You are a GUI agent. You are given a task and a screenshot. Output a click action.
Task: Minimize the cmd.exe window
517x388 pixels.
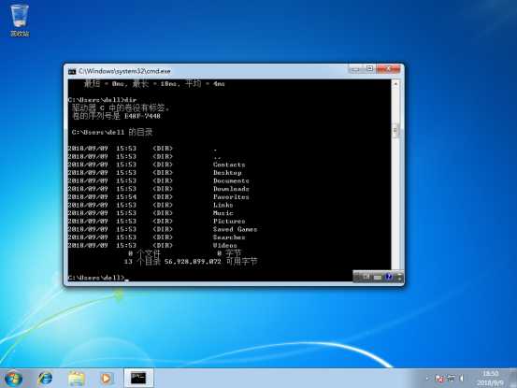point(355,69)
